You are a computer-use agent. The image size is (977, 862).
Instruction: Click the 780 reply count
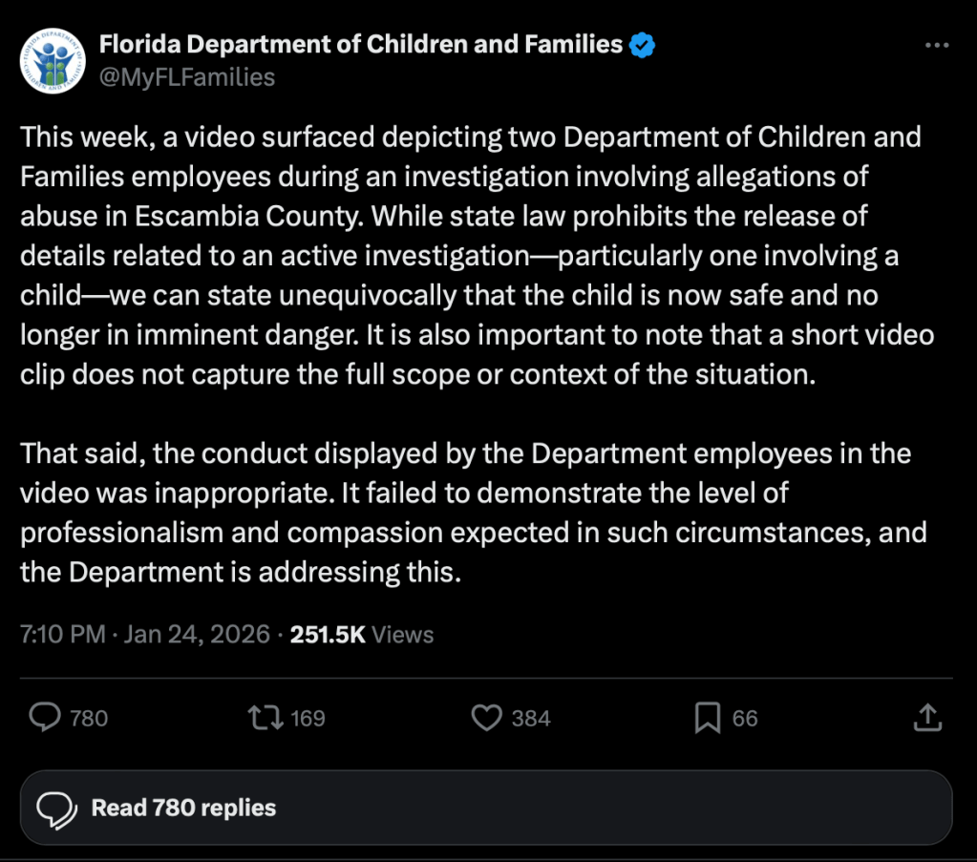tap(89, 718)
